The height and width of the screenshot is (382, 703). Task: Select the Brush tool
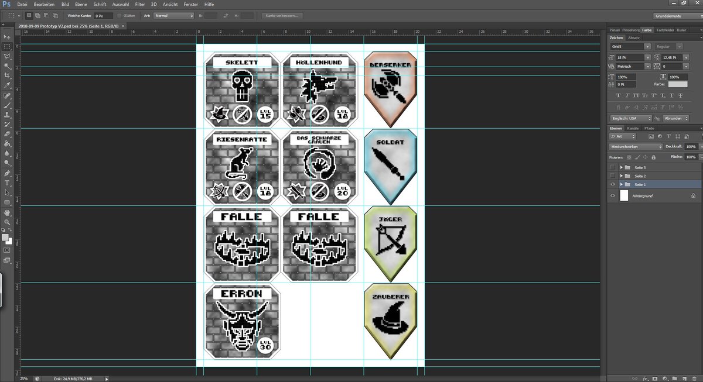pyautogui.click(x=8, y=105)
